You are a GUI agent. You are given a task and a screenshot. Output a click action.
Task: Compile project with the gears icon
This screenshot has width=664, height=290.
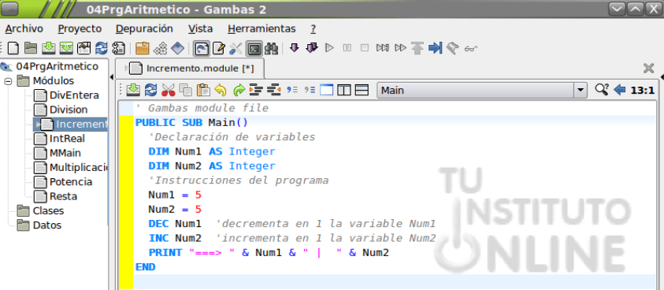160,48
